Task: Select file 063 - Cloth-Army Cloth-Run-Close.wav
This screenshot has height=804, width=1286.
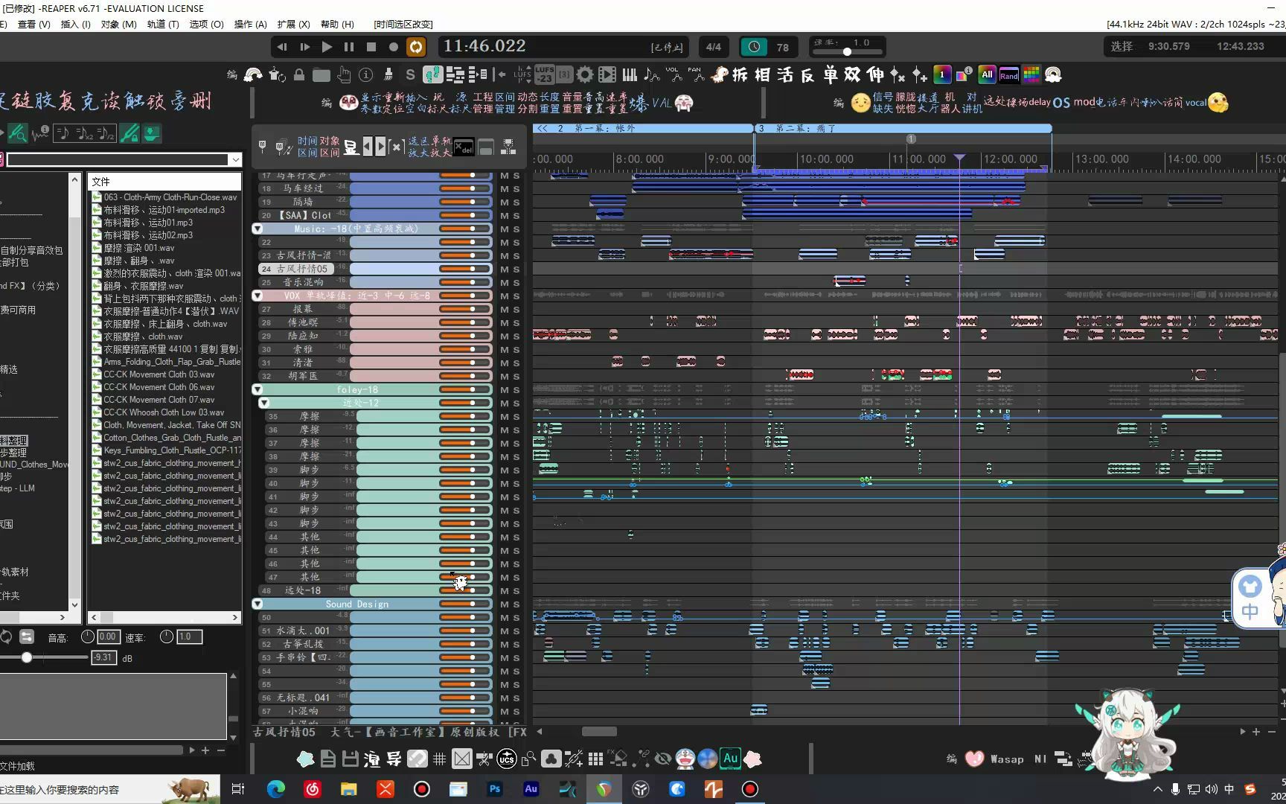Action: pyautogui.click(x=170, y=197)
